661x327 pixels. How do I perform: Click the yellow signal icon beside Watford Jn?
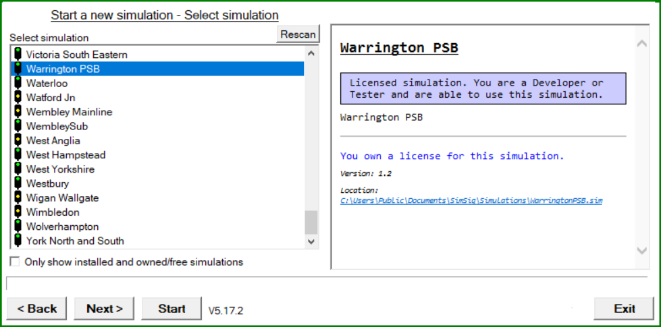point(18,97)
